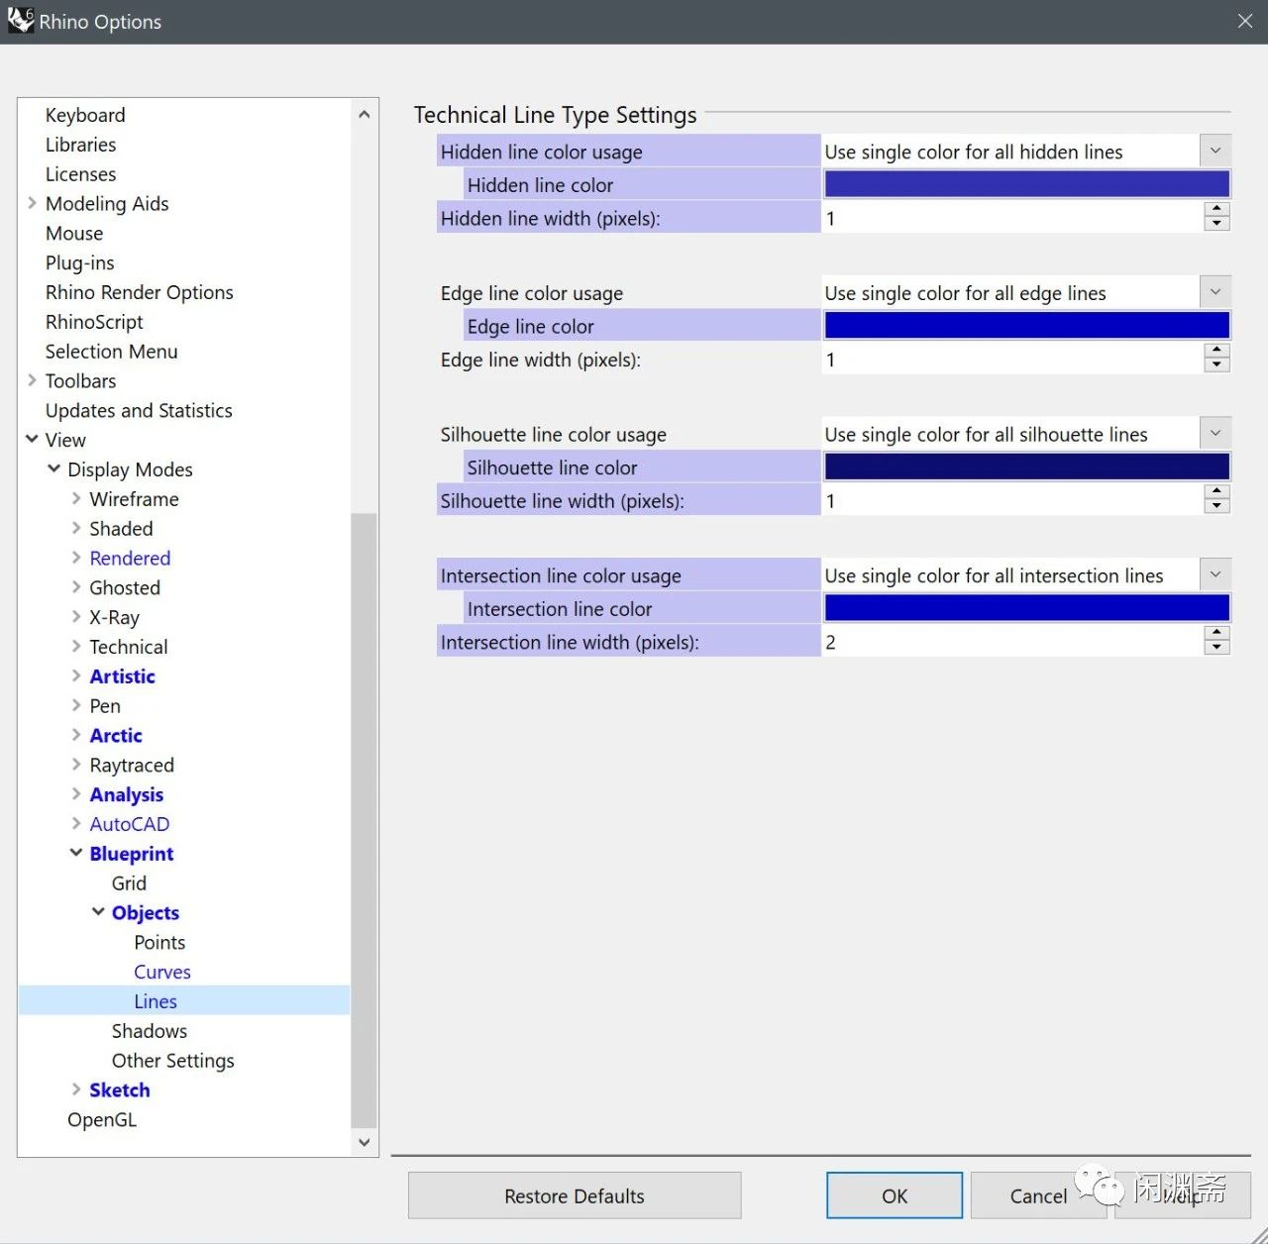Click the Intersection line width input field

point(1012,642)
